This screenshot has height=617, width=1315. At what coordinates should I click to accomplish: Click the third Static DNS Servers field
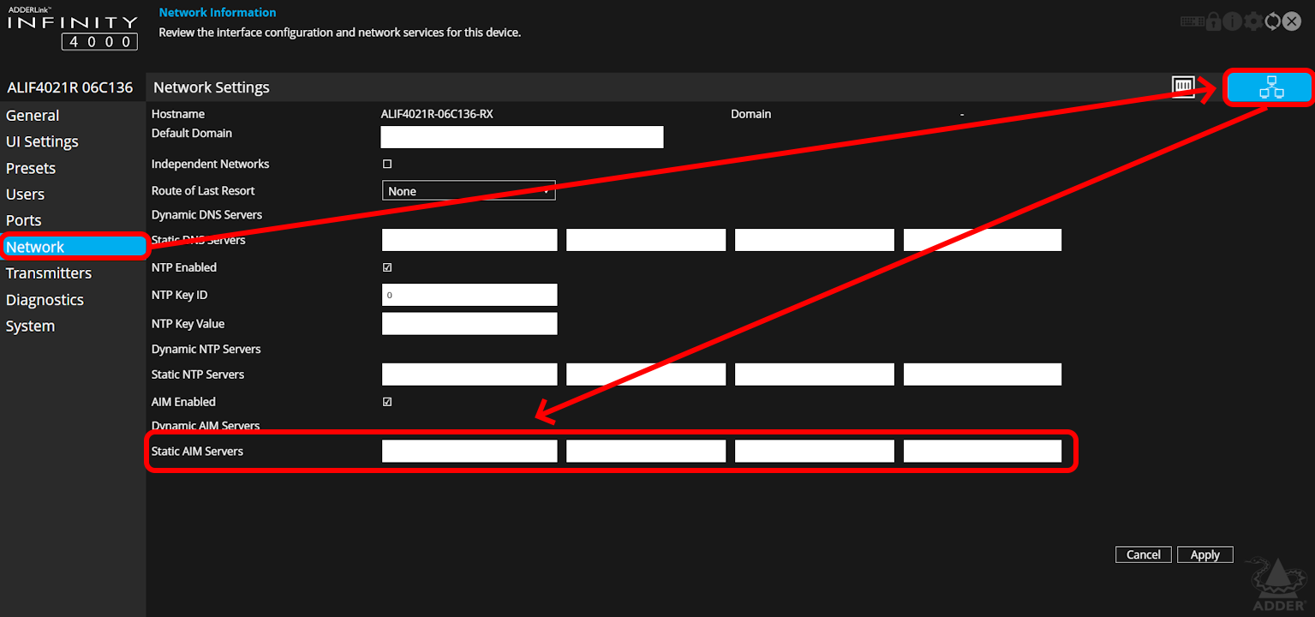[x=815, y=240]
